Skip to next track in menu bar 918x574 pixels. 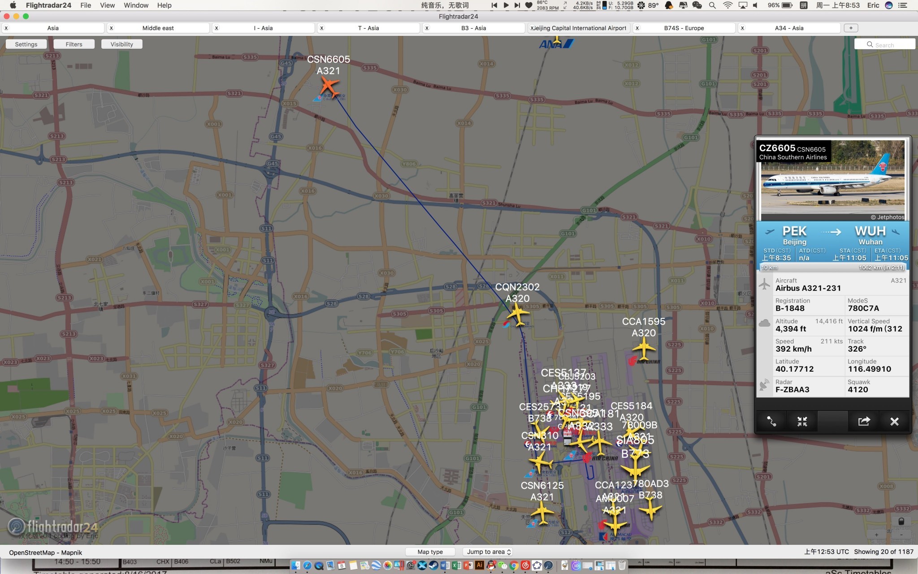(517, 5)
